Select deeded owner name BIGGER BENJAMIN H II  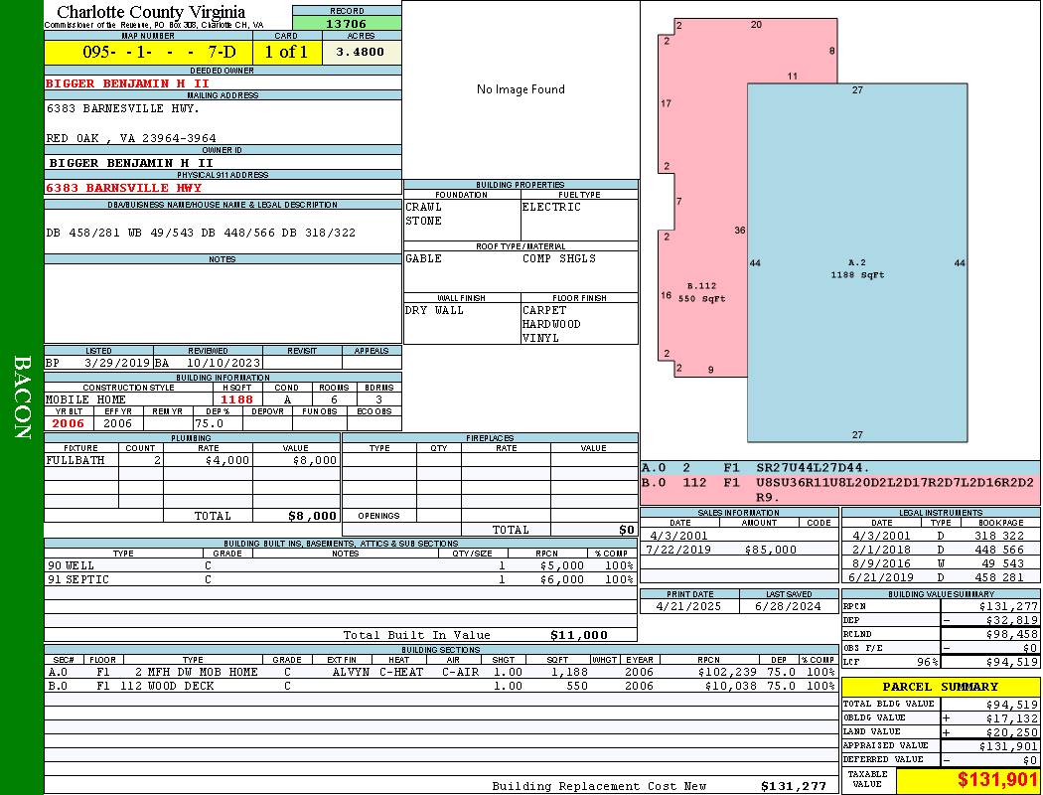128,83
